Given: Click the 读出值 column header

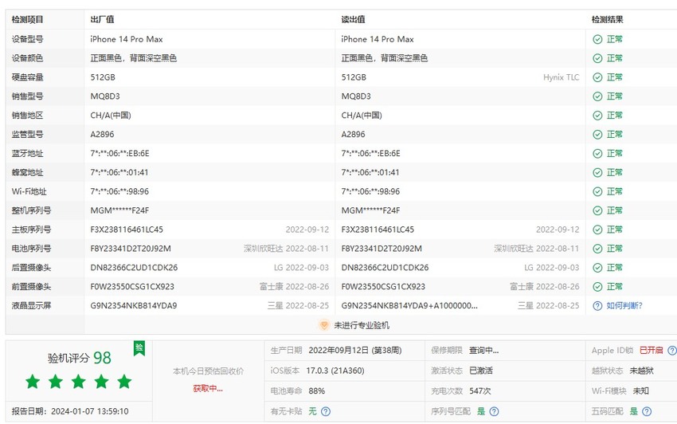Looking at the screenshot, I should [353, 19].
